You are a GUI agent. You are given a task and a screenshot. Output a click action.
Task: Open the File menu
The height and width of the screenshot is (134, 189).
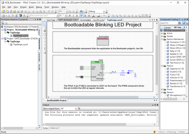click(4, 7)
